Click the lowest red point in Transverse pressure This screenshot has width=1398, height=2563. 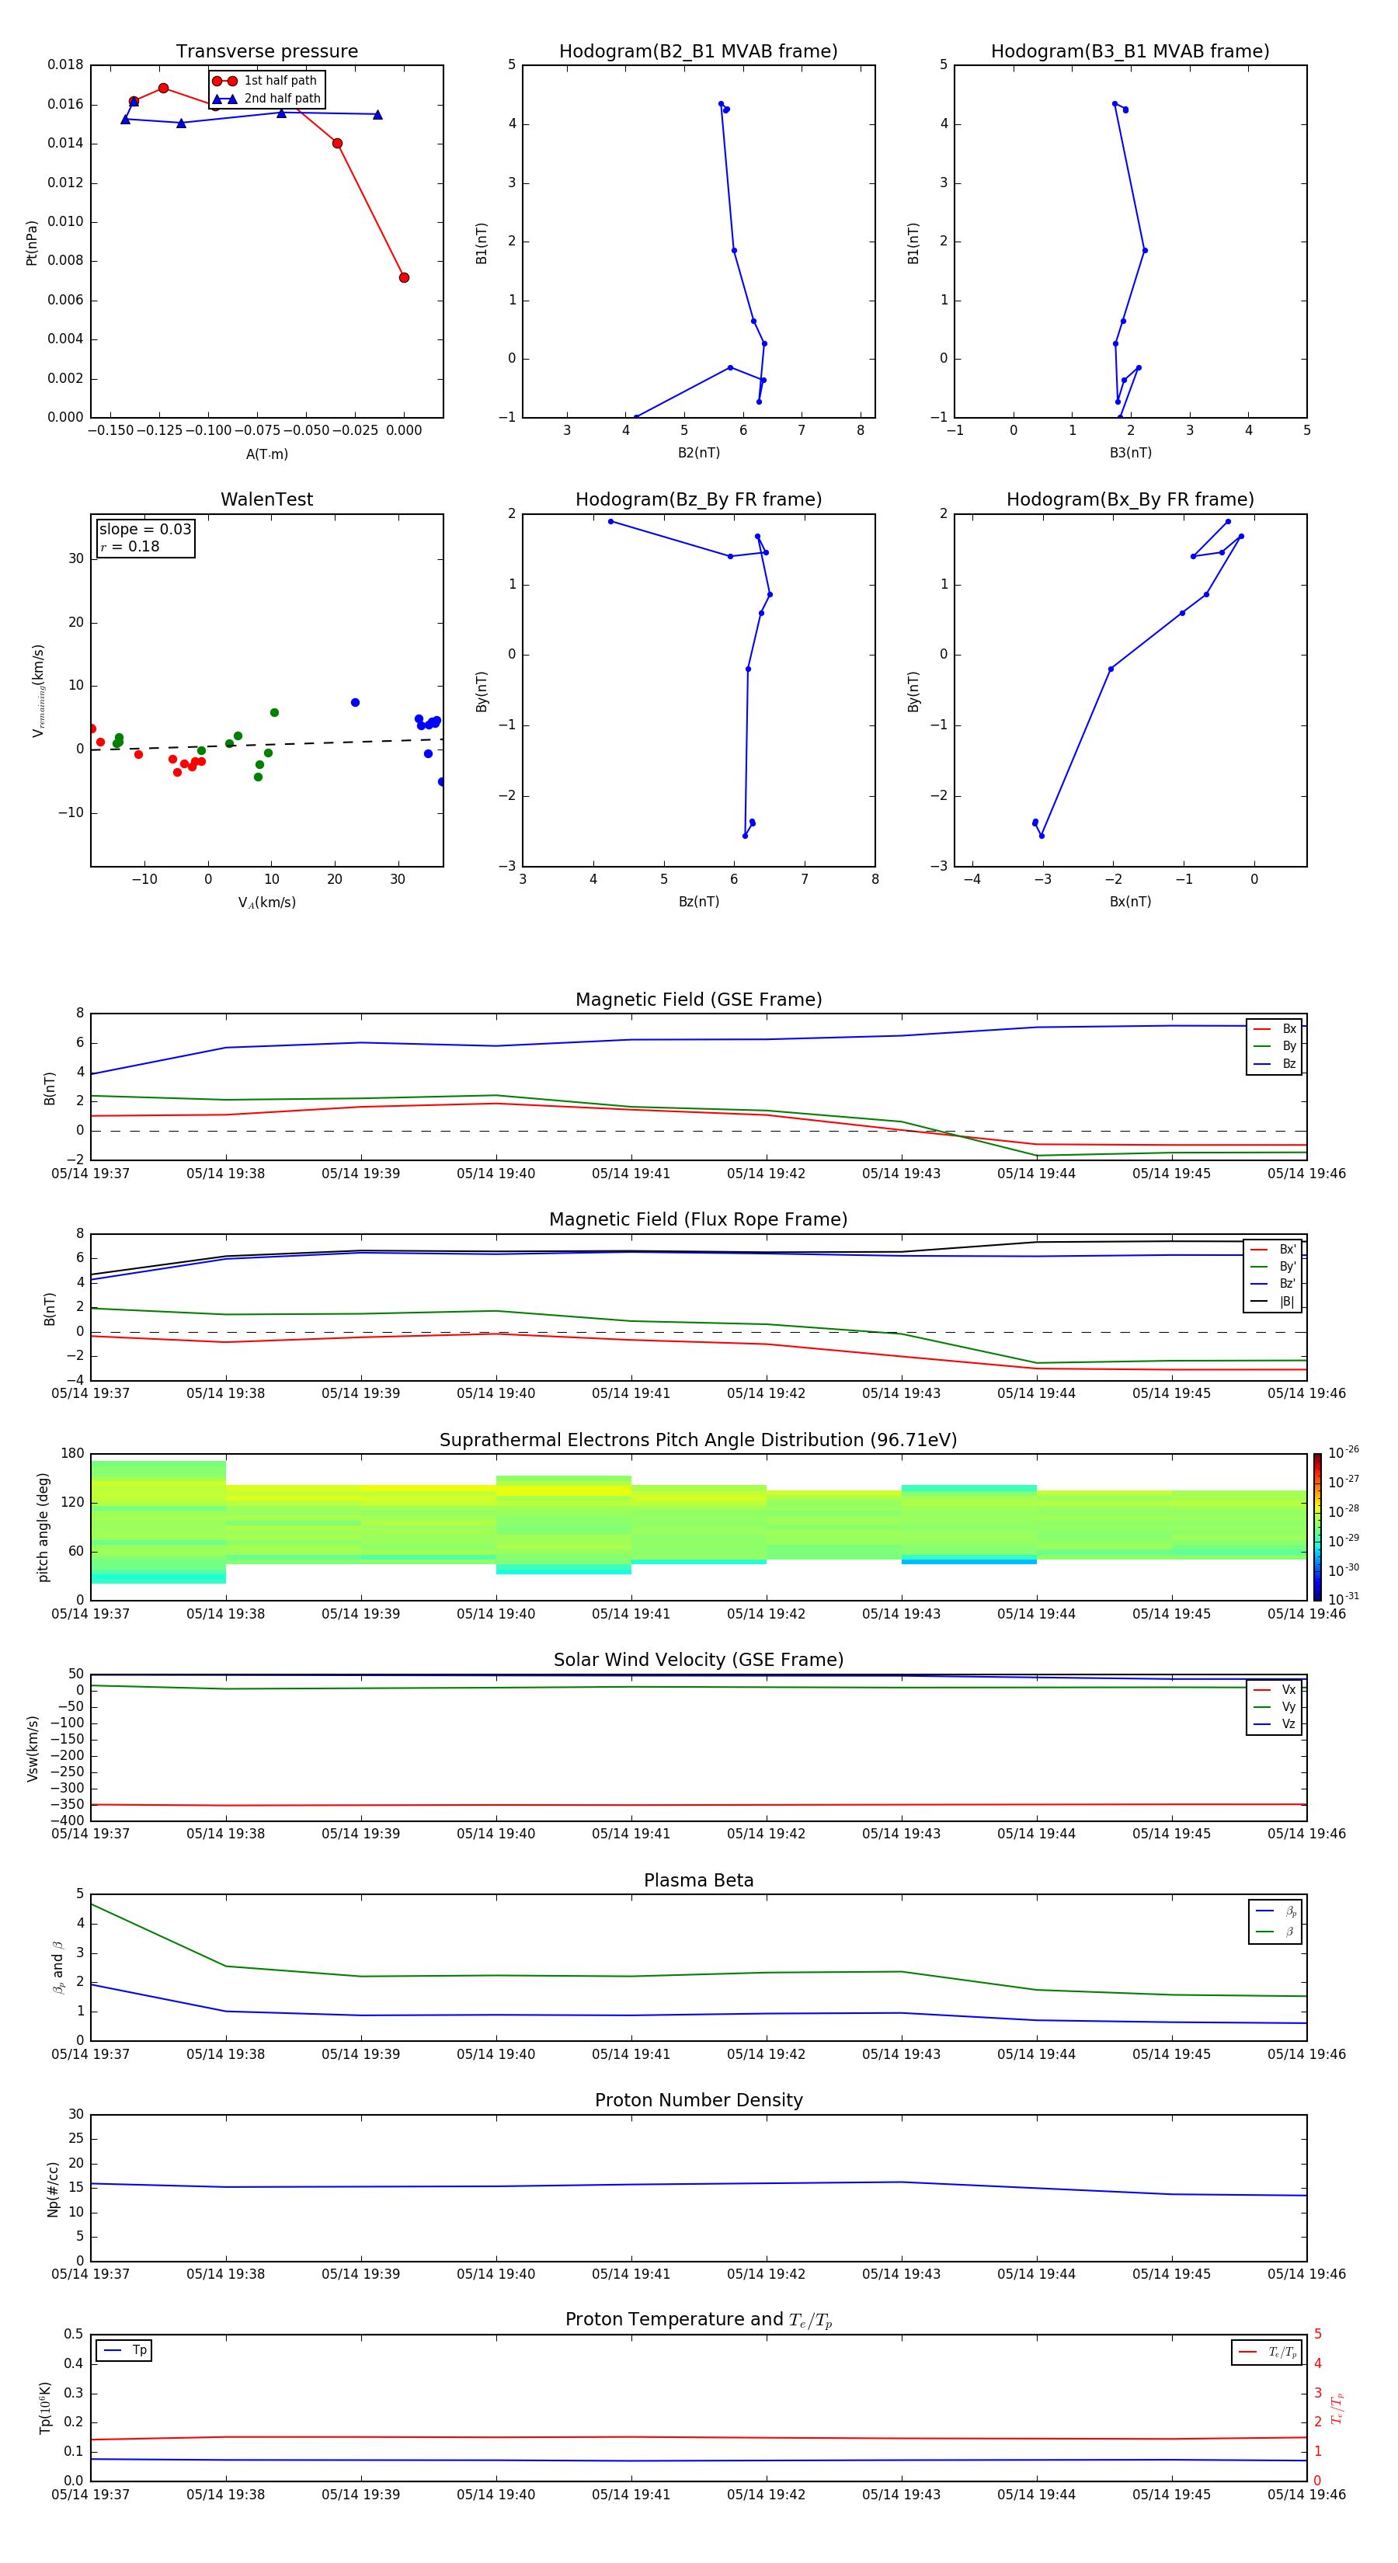[404, 277]
